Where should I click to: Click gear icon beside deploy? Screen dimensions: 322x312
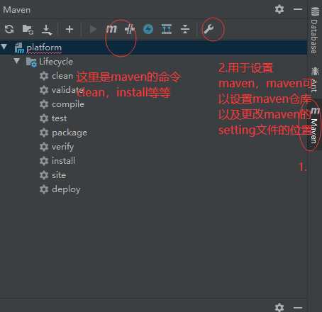tap(44, 189)
